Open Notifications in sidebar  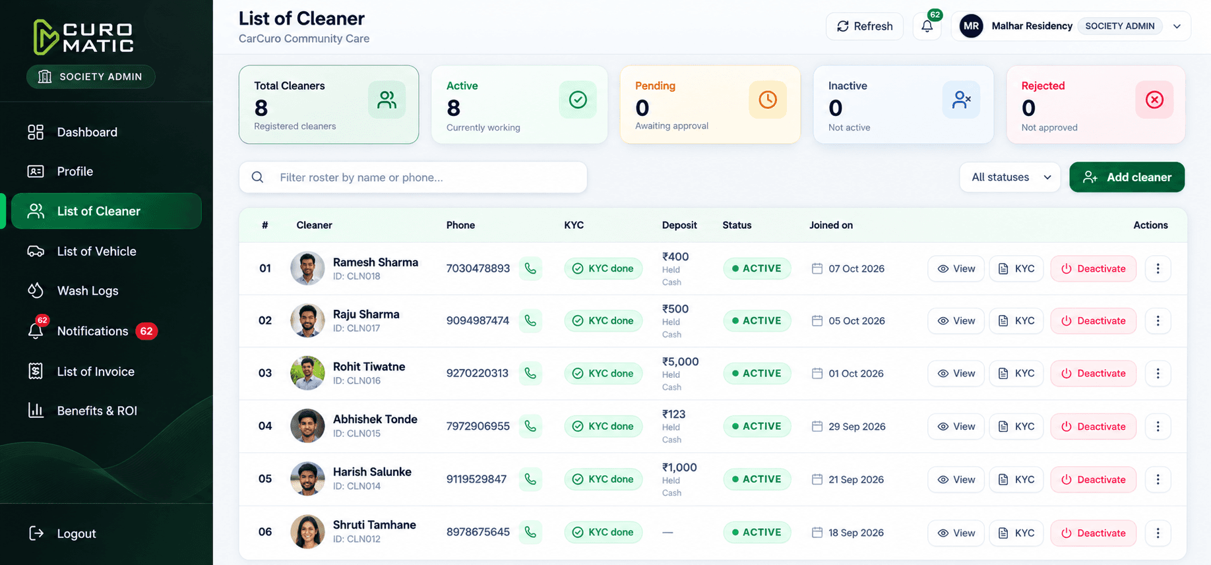click(x=107, y=331)
